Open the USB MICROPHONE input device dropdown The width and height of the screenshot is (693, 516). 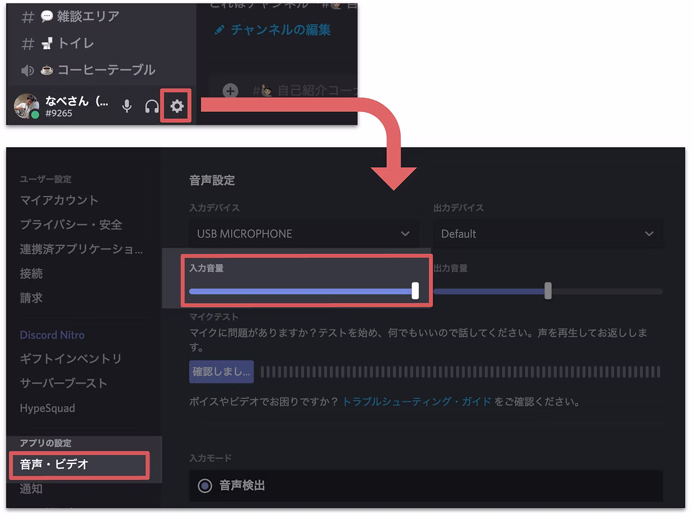303,234
